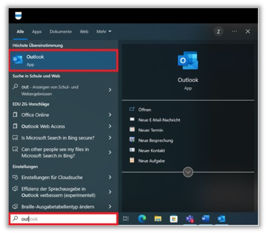Switch to the Apps tab
Viewport: 266px width, 233px height.
37,32
